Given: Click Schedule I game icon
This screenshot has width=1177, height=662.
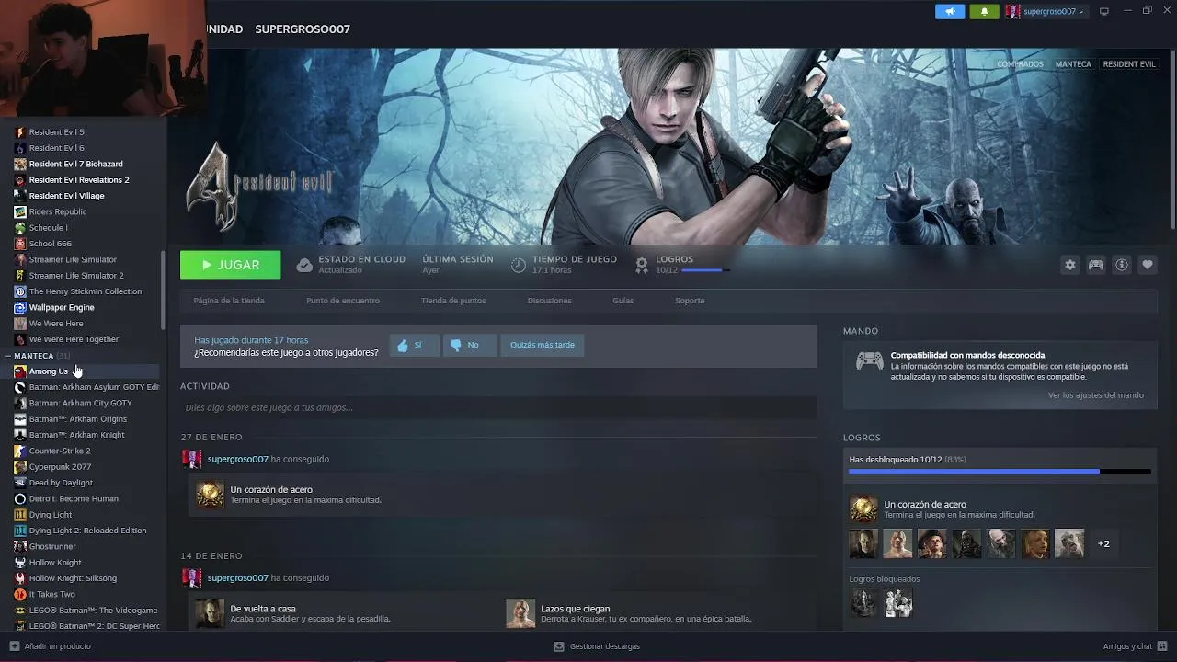Looking at the screenshot, I should point(20,227).
